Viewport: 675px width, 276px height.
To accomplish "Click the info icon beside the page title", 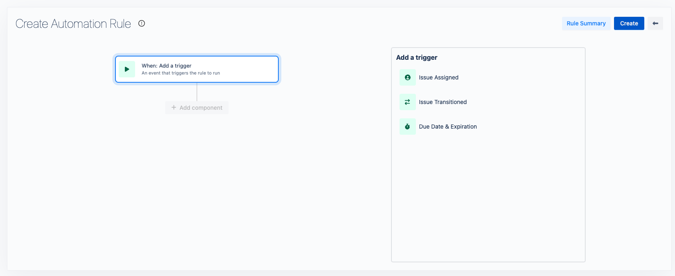I will 142,23.
